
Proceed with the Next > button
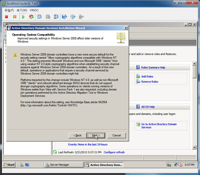point(96,135)
